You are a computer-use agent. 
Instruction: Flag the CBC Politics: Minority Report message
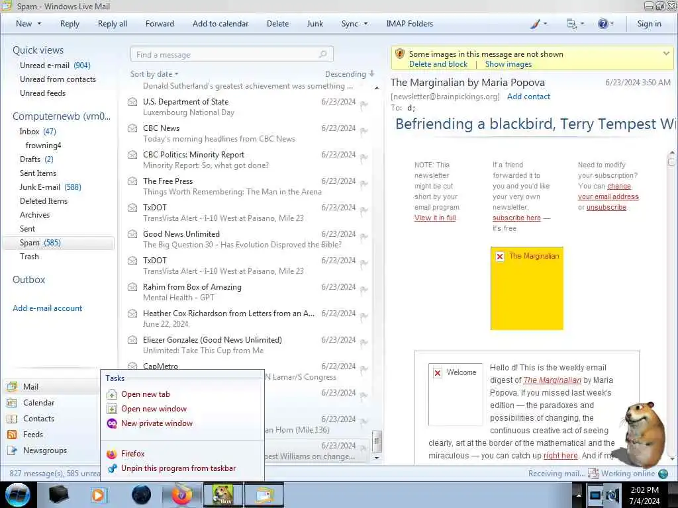point(364,157)
